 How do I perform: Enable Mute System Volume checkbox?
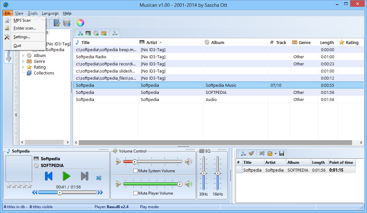[x=135, y=171]
